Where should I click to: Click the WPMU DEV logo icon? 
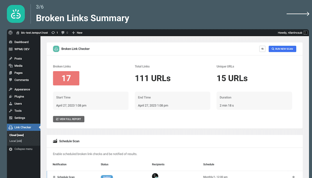click(x=11, y=49)
